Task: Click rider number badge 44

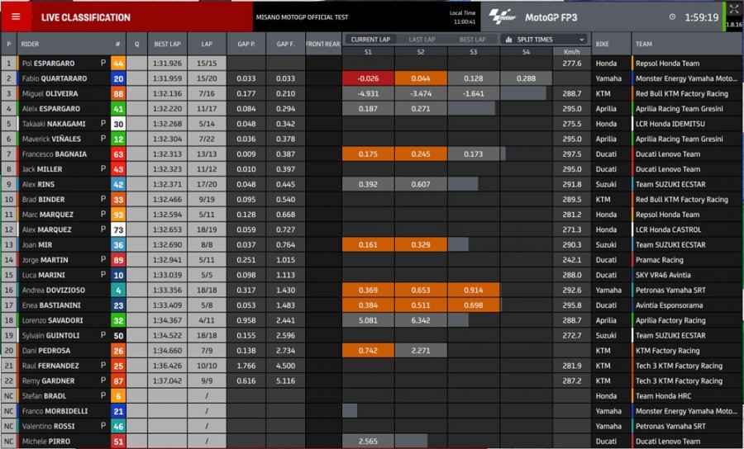Action: [x=118, y=64]
